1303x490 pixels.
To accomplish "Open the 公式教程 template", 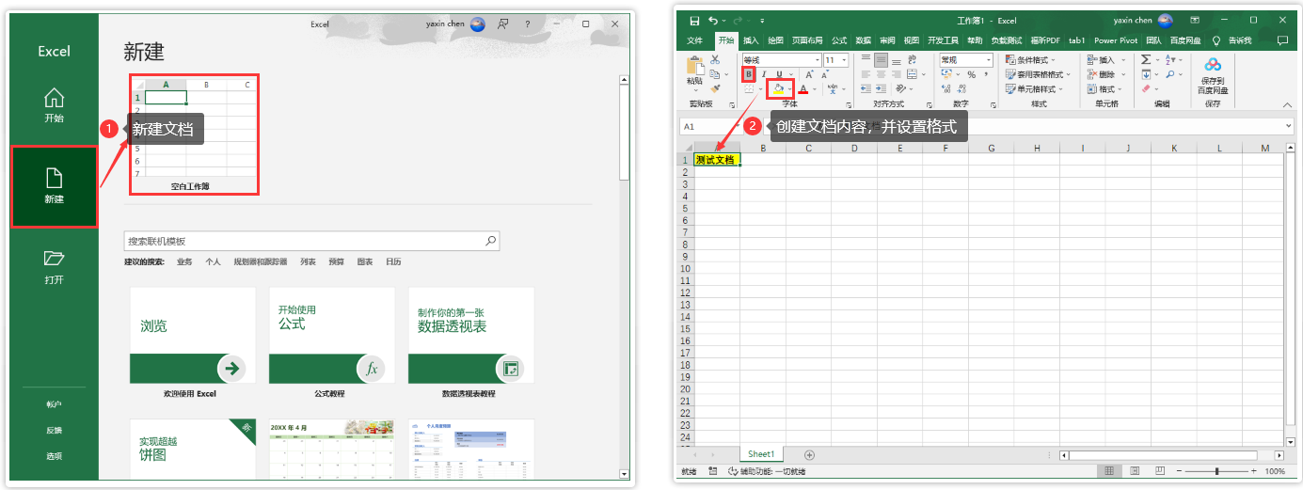I will click(330, 342).
